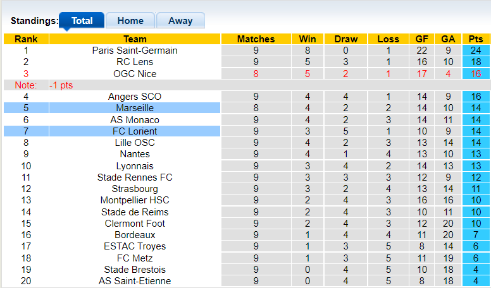Open AS Monaco team link
Viewport: 491px width, 288px height.
[135, 120]
